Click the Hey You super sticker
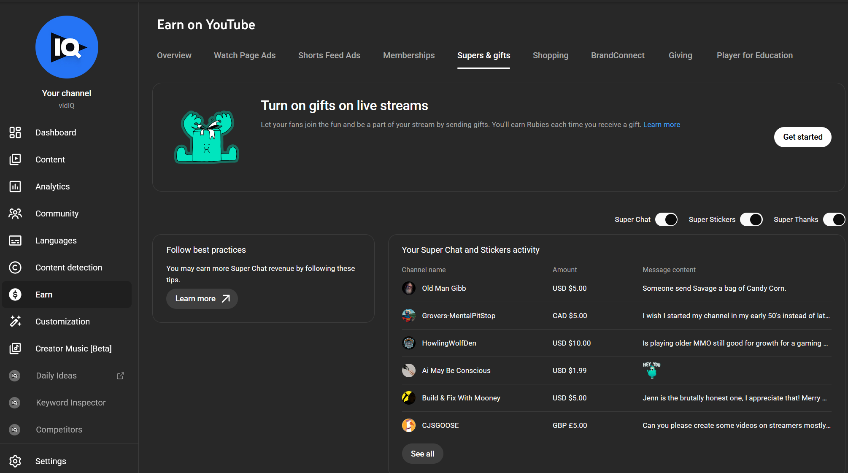 point(651,370)
